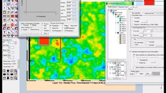Screen dimensions: 166x93
Task: Select Non-specified radio in Attributes Explorer
Action: 130,13
